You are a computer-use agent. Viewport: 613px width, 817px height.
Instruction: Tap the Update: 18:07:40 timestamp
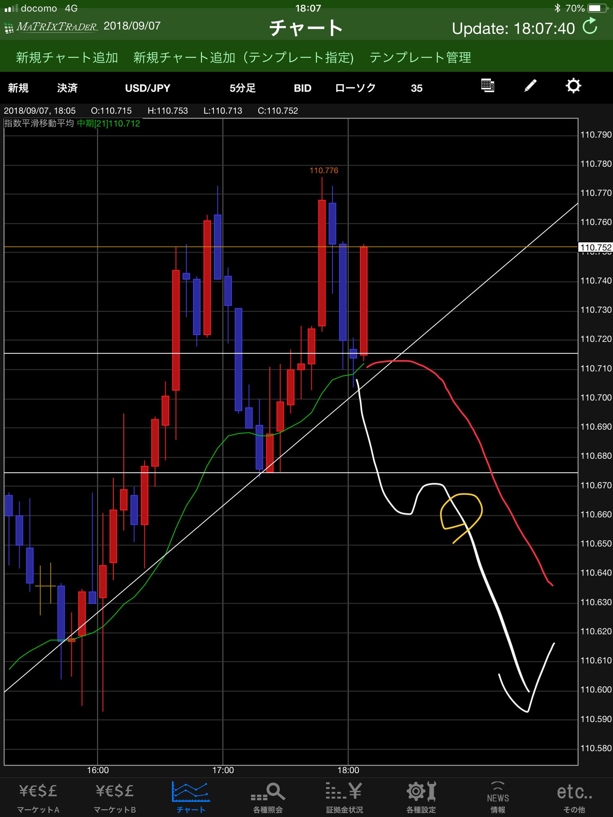(513, 28)
